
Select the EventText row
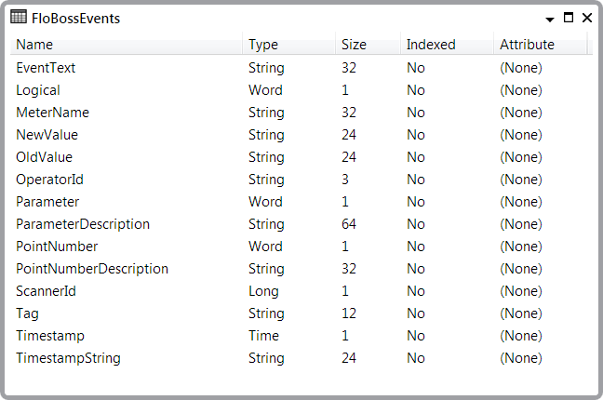point(301,68)
